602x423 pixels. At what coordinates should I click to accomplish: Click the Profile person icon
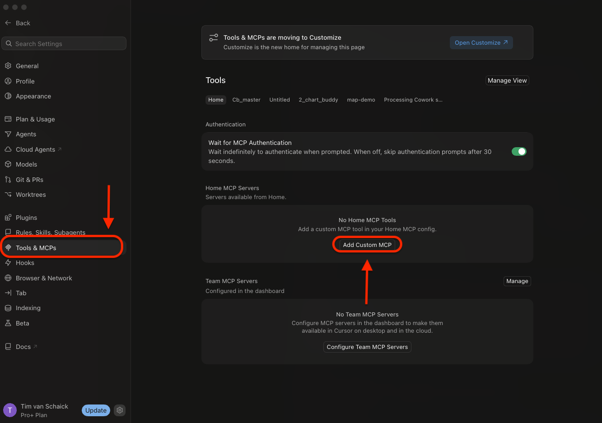(x=8, y=81)
